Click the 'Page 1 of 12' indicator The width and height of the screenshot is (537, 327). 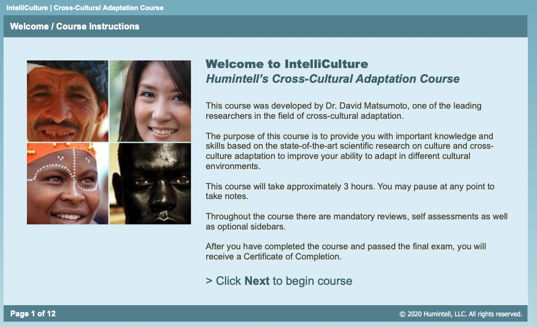pos(33,314)
